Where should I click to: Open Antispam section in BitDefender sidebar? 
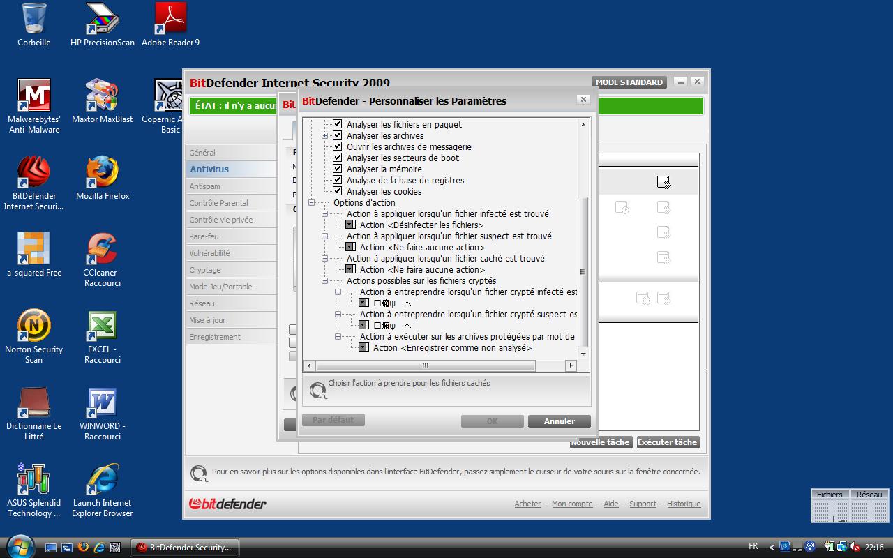coord(232,186)
